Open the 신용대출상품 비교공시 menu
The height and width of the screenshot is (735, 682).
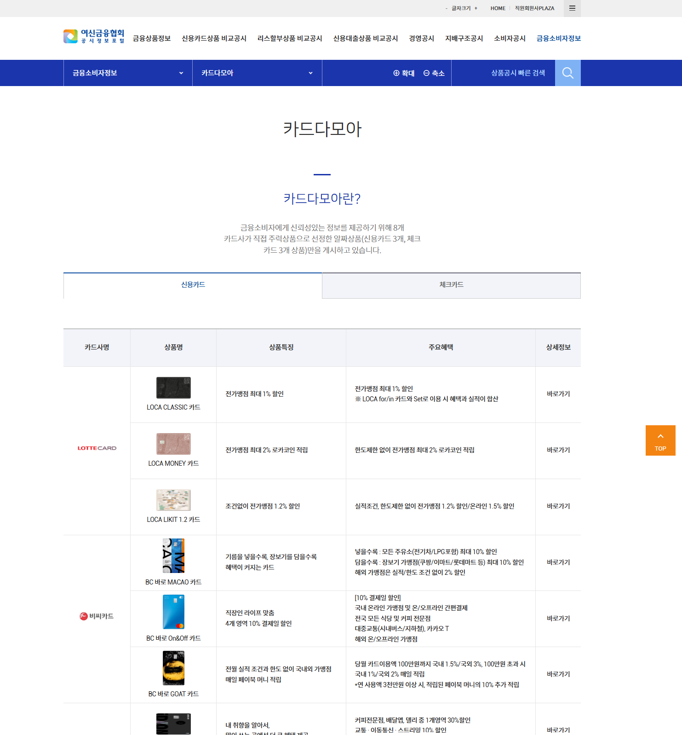point(366,38)
